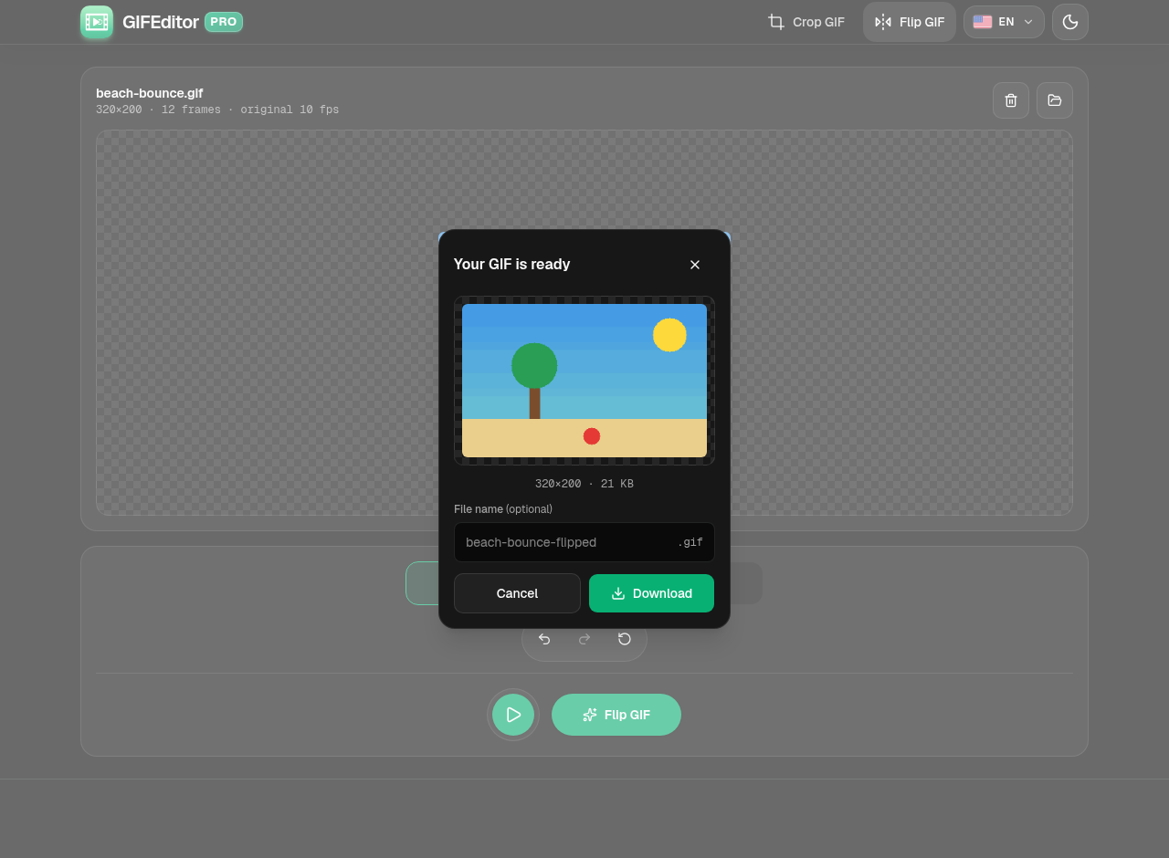Screen dimensions: 1169x858
Task: Close the 'Your GIF is ready' dialog
Action: (x=695, y=265)
